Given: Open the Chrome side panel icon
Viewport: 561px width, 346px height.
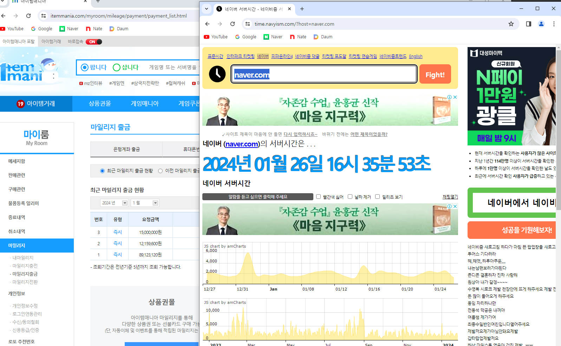Looking at the screenshot, I should tap(528, 24).
